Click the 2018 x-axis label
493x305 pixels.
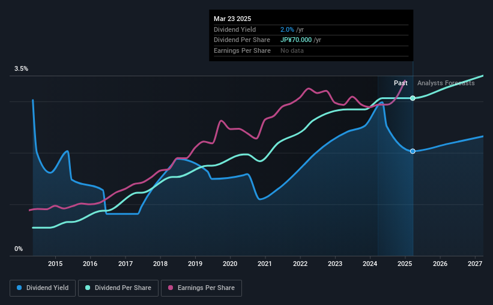tap(160, 264)
